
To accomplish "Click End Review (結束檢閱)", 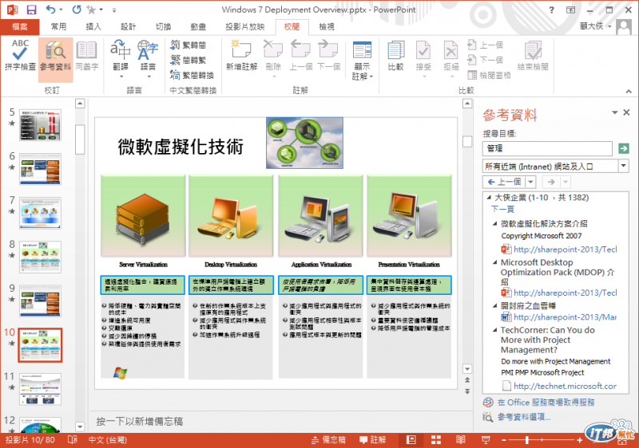I will pos(533,55).
